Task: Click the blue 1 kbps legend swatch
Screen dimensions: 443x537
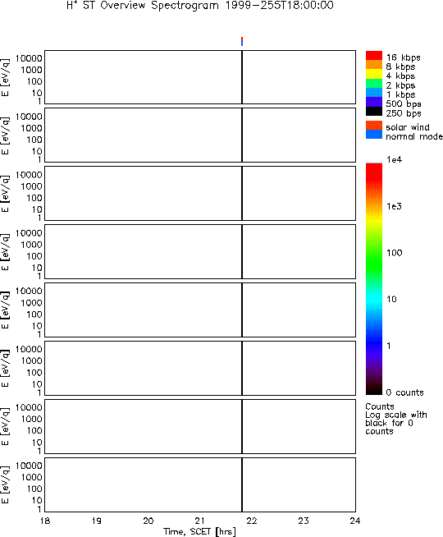Action: pyautogui.click(x=374, y=93)
